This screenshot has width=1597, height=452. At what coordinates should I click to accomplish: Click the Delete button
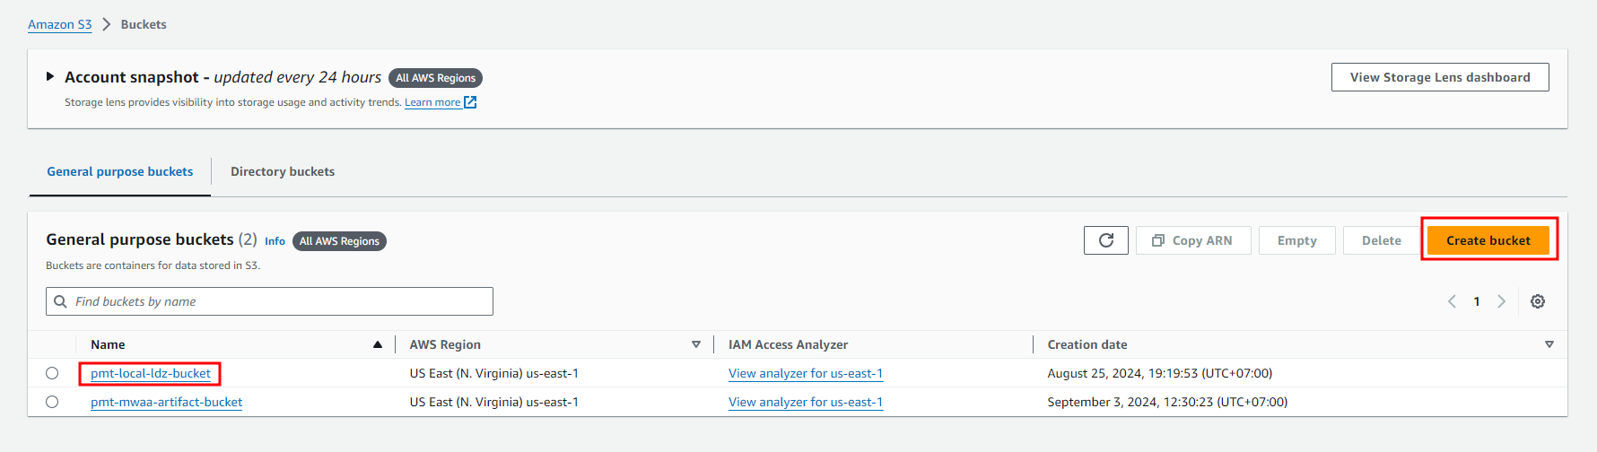point(1381,240)
